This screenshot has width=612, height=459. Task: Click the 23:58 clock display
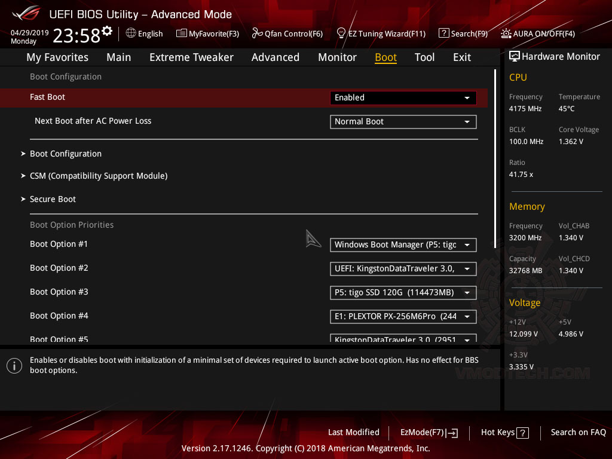pos(76,36)
